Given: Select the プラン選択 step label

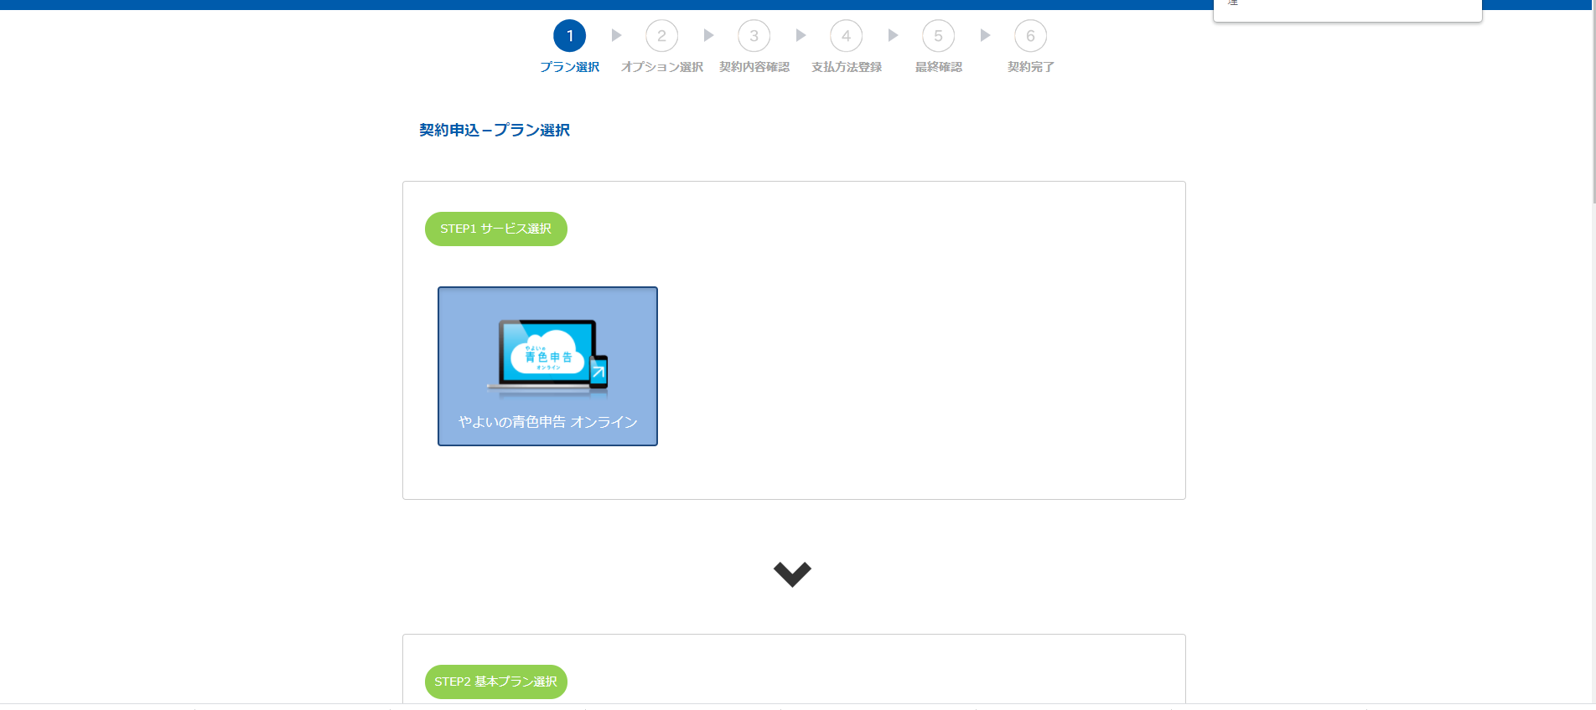Looking at the screenshot, I should coord(570,67).
